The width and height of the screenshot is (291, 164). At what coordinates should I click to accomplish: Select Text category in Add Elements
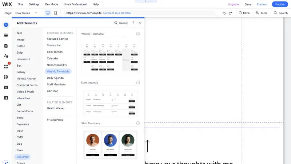tap(19, 33)
